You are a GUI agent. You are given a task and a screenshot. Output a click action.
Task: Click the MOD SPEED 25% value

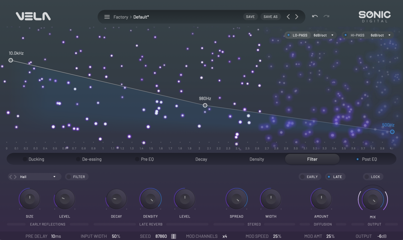point(277,236)
